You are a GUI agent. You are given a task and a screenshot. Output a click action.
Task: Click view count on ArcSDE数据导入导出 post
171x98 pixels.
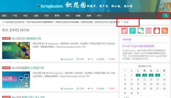90,89
